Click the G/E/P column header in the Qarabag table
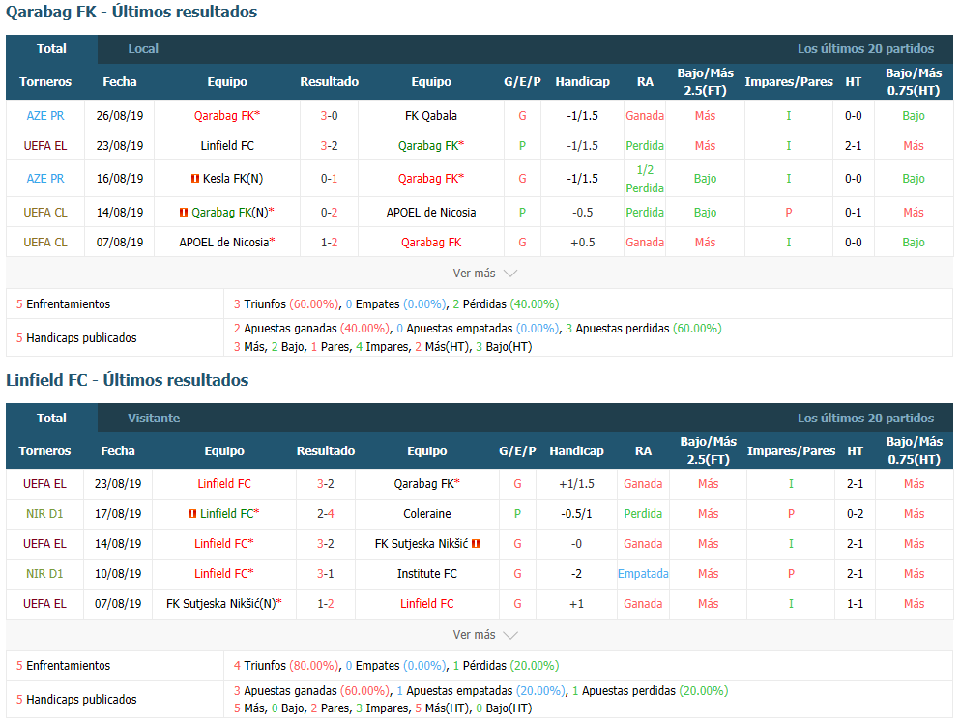The image size is (960, 722). point(522,82)
